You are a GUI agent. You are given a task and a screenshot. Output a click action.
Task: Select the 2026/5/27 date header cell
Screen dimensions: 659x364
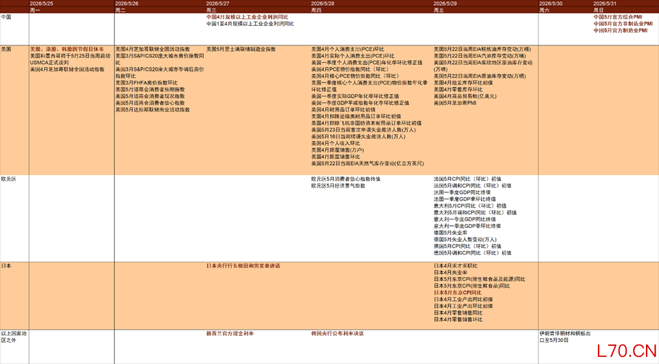tap(218, 3)
